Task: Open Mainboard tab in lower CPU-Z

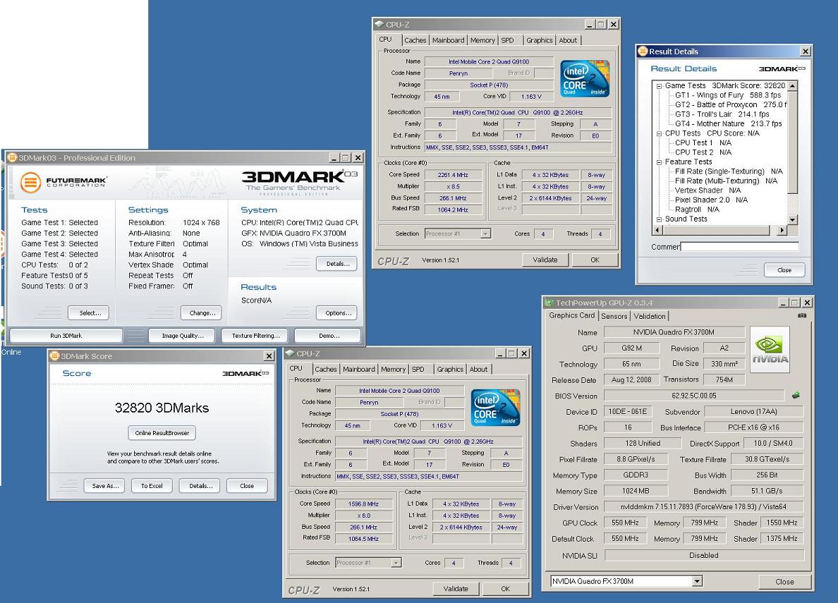Action: (359, 370)
